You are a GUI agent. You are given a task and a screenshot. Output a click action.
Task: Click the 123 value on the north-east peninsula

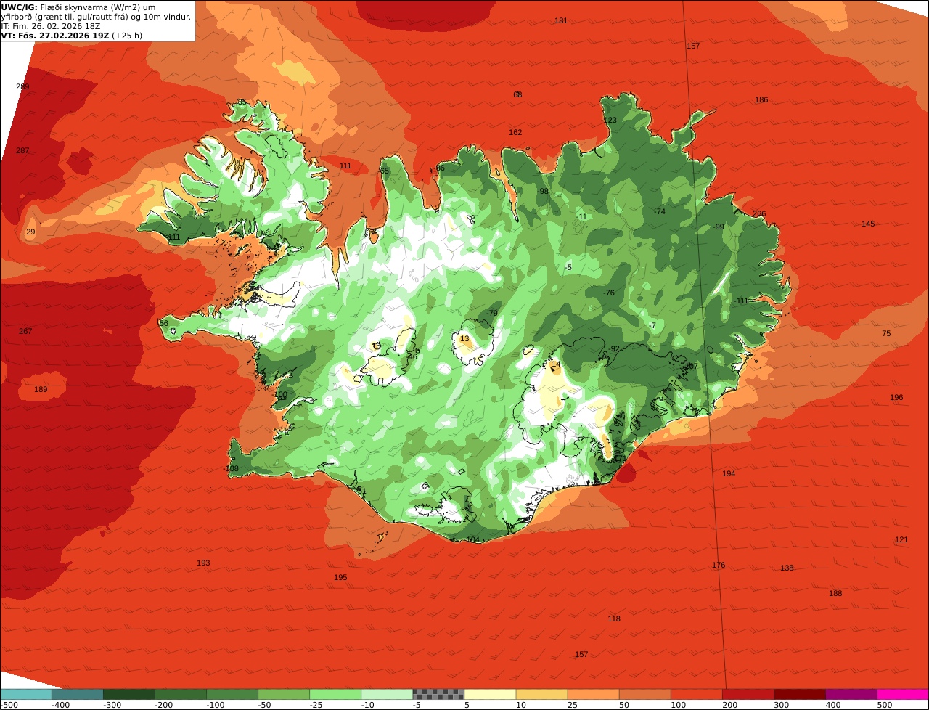[610, 120]
